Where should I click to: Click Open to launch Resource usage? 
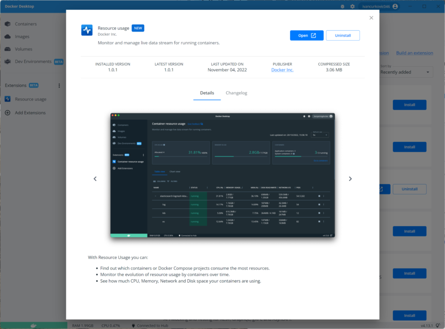pos(307,35)
